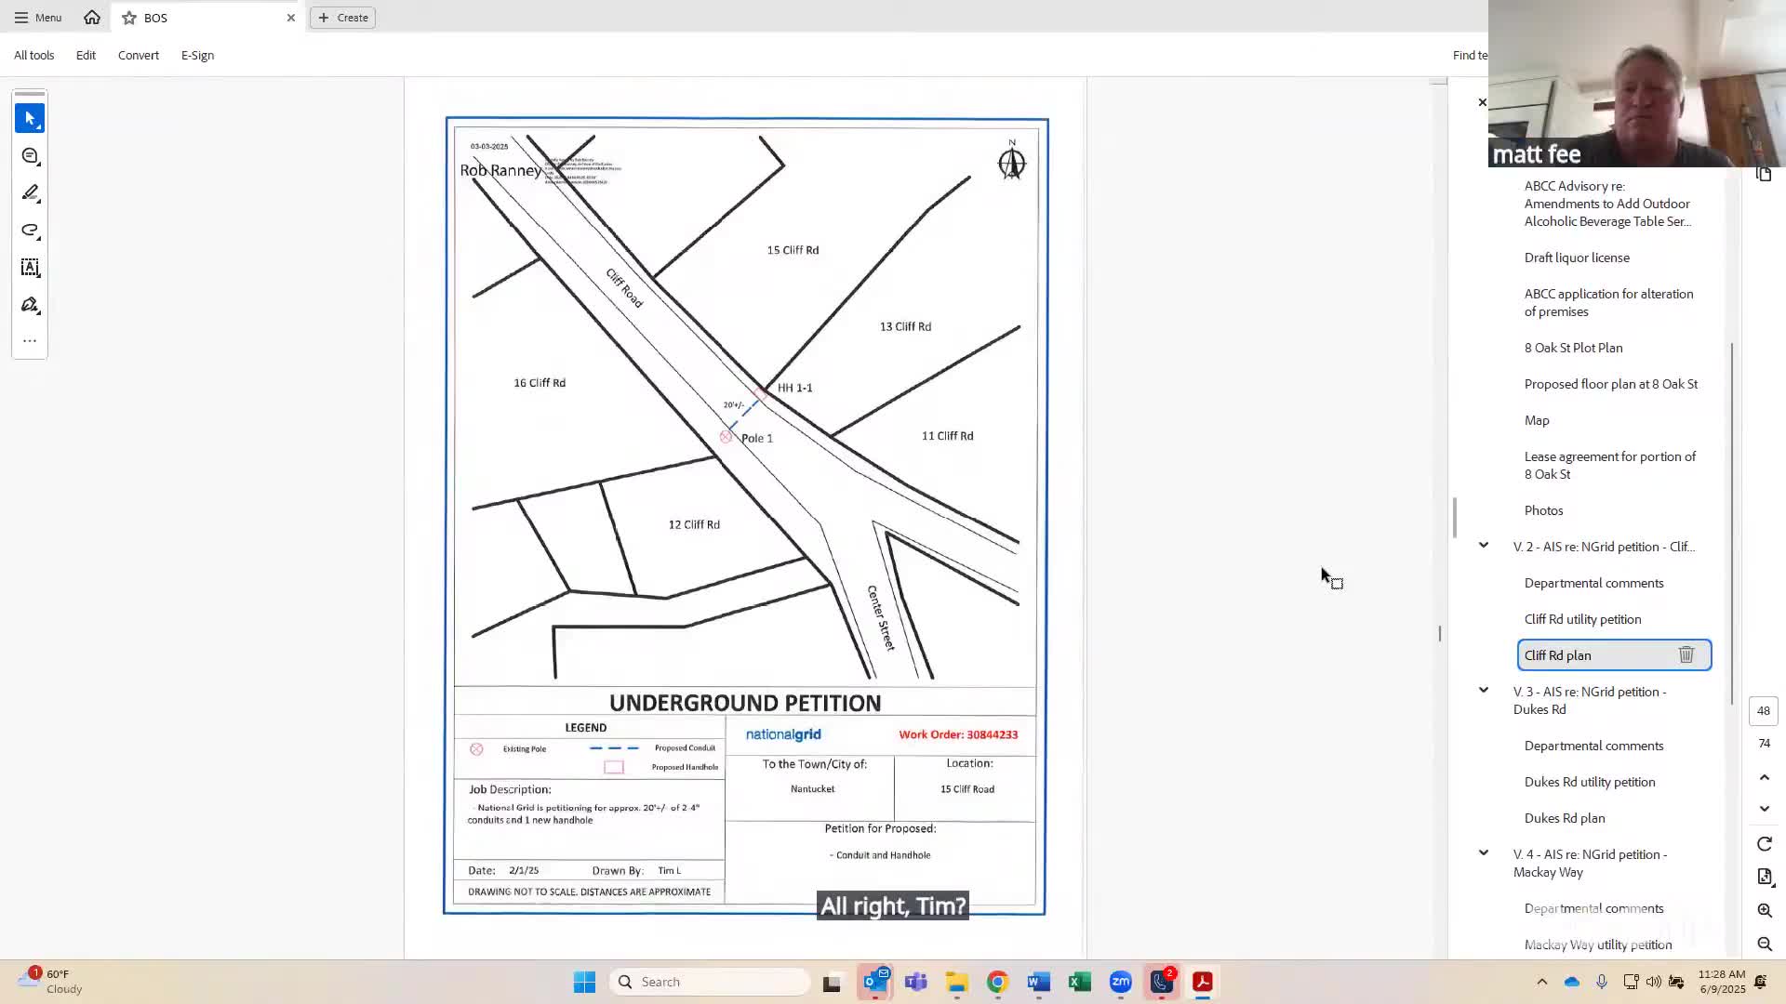The width and height of the screenshot is (1786, 1004).
Task: Select the freehand draw tool
Action: click(x=30, y=231)
